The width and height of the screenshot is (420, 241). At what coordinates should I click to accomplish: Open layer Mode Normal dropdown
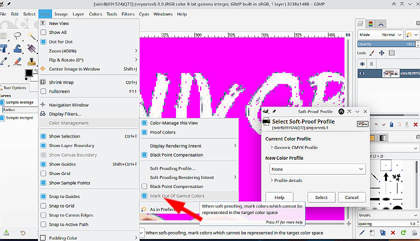coord(380,35)
